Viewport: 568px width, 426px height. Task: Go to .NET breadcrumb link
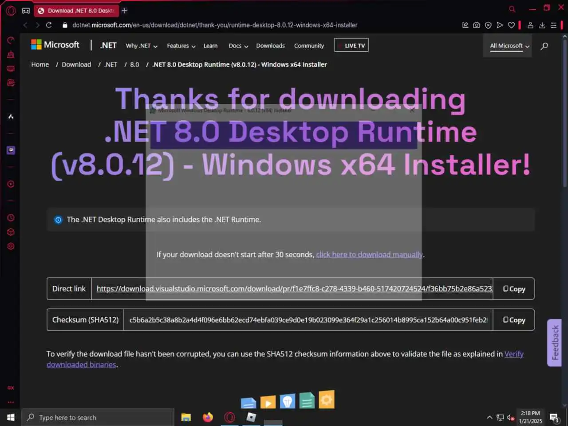[x=110, y=64]
